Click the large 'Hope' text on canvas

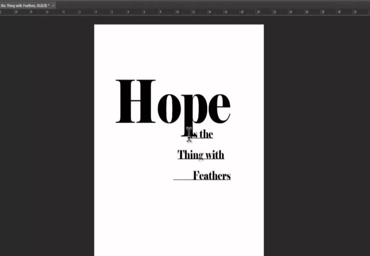(173, 108)
